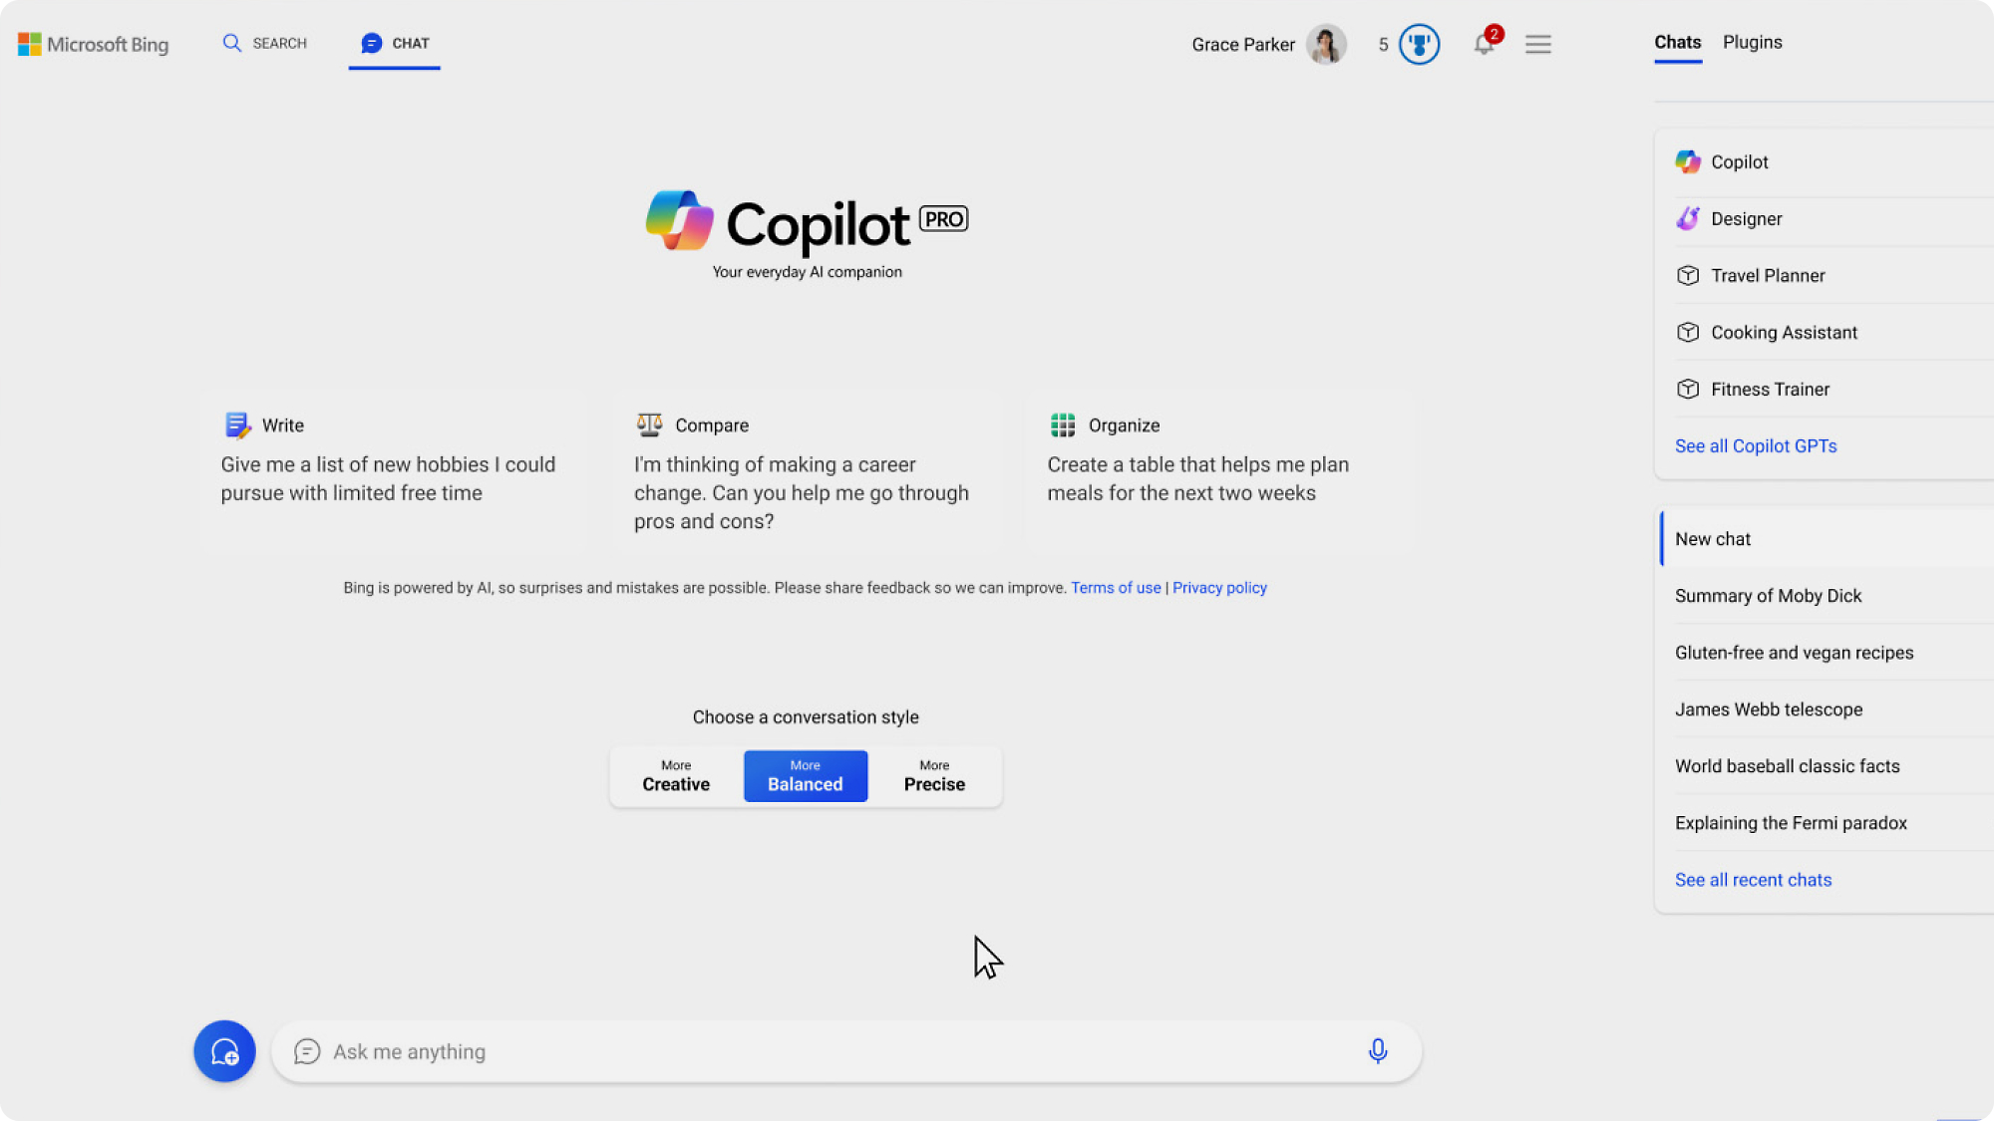Screen dimensions: 1994x1121
Task: Select the Fitness Trainer icon
Action: (x=1689, y=389)
